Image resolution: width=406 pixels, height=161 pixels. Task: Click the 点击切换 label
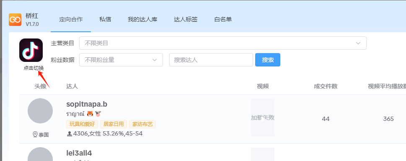[34, 68]
